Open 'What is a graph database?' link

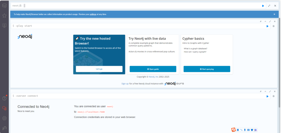tap(196, 48)
